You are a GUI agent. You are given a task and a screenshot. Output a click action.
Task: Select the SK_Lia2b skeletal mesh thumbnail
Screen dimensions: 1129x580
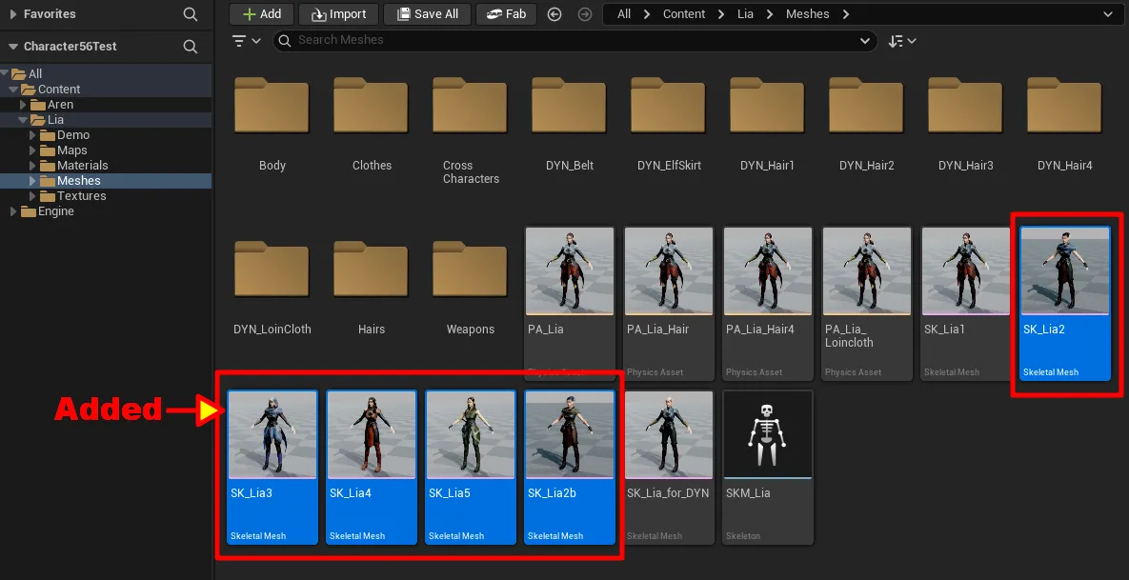[570, 434]
